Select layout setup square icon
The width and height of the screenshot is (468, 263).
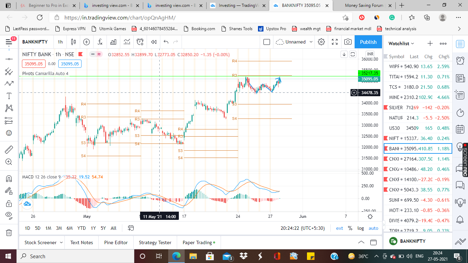(x=267, y=42)
